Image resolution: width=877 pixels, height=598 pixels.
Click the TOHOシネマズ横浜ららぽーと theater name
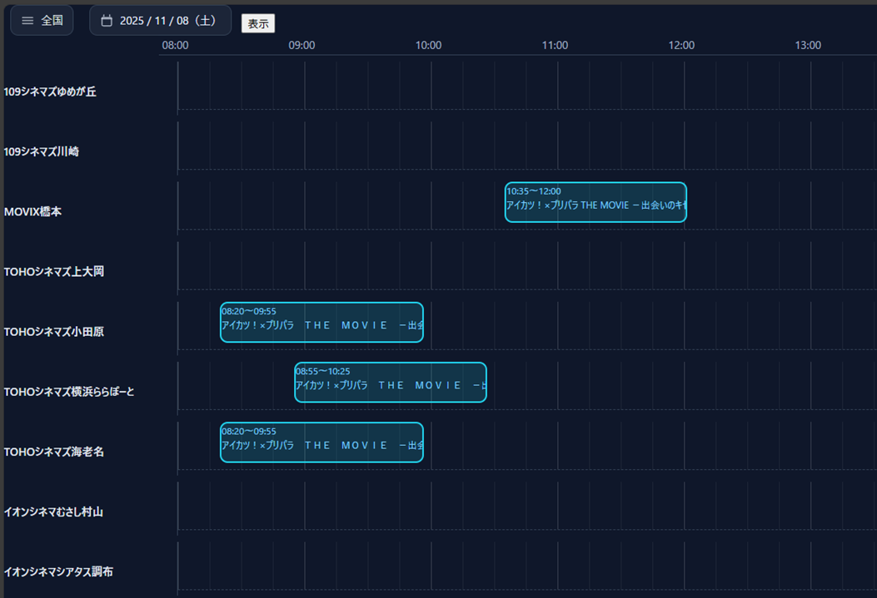pos(69,392)
